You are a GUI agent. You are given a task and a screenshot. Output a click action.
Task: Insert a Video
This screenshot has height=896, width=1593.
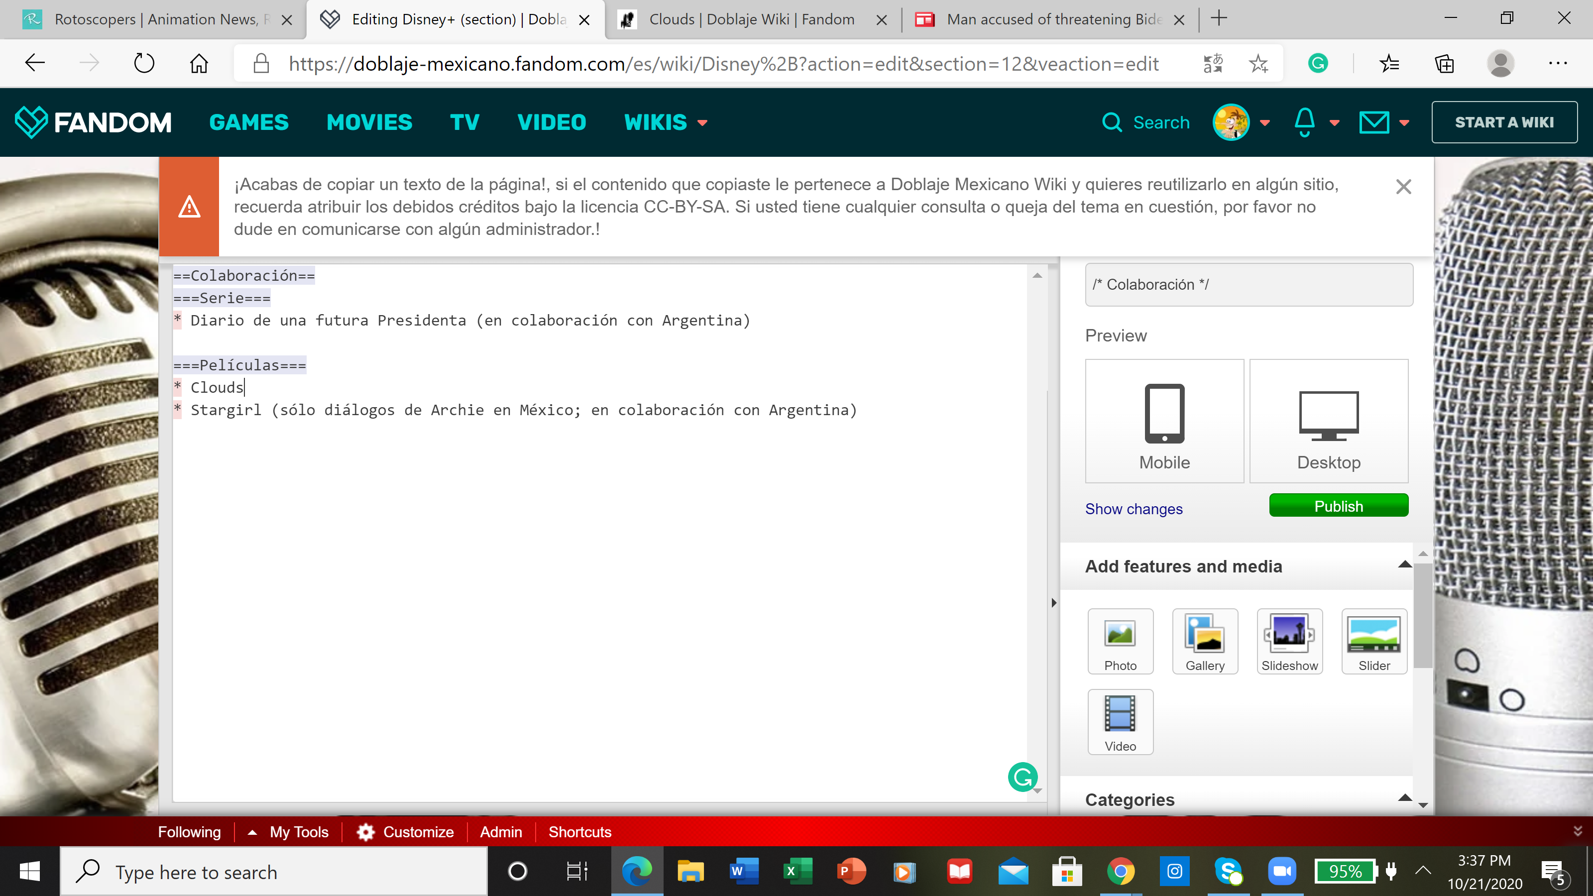pos(1120,722)
